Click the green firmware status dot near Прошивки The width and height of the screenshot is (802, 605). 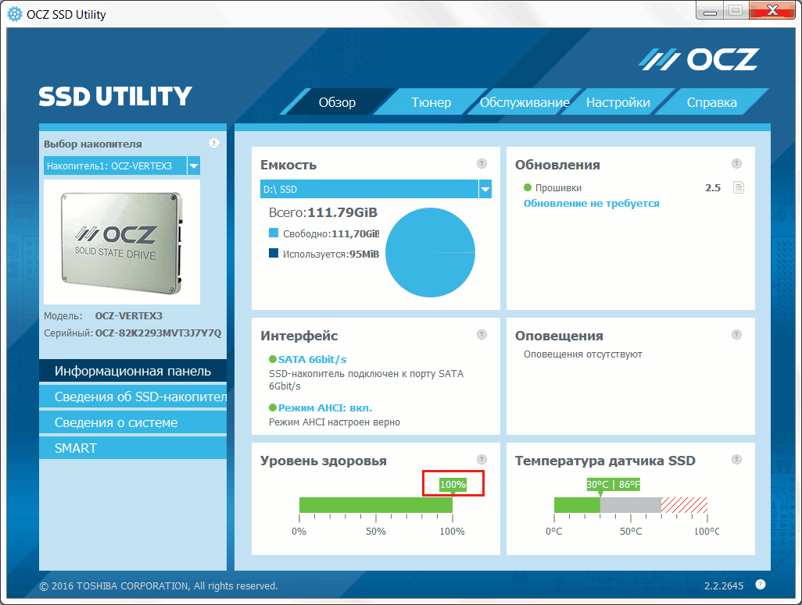528,187
